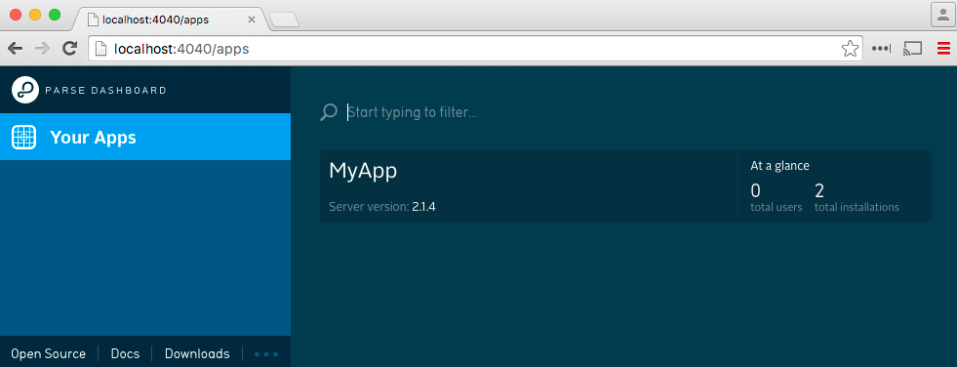Click the Chrome profile user icon
This screenshot has height=367, width=957.
pos(943,14)
